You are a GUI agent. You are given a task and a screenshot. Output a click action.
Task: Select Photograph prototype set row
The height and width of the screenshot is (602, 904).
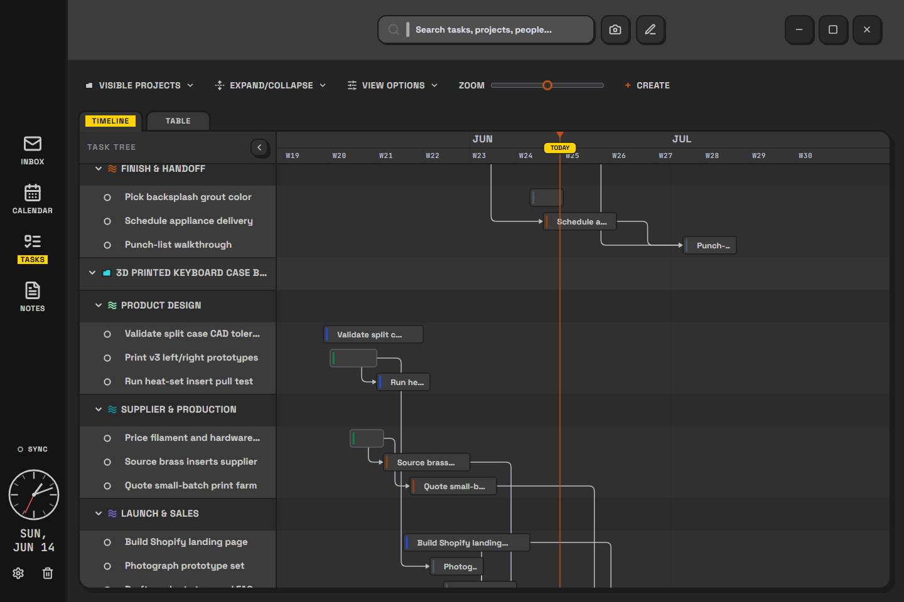[x=178, y=566]
